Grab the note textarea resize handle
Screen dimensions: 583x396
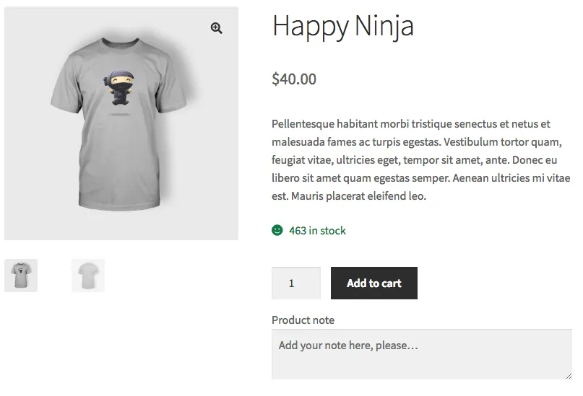coord(568,375)
